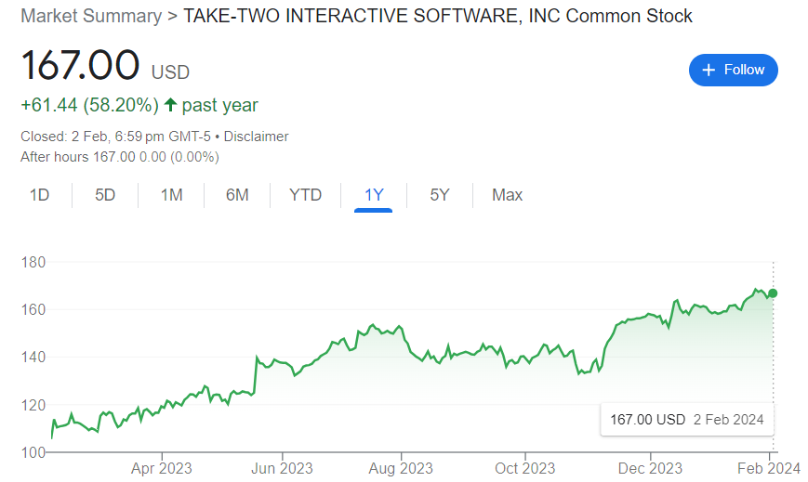
Task: Click the 167.00 USD price tooltip
Action: point(686,420)
